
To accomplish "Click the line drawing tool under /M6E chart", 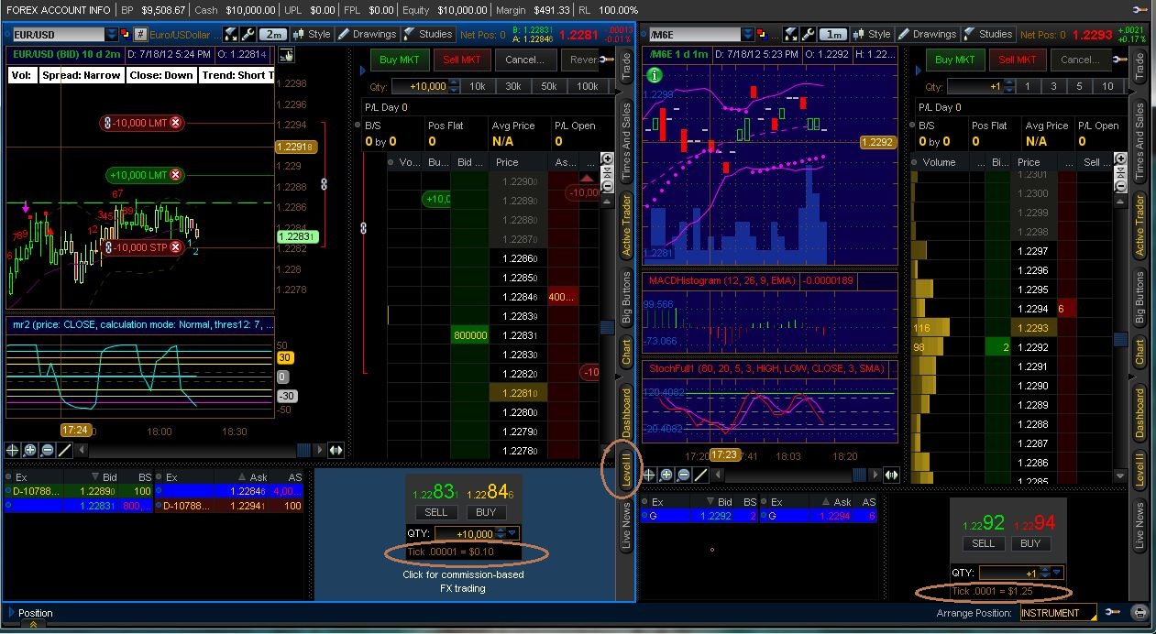I will (701, 475).
